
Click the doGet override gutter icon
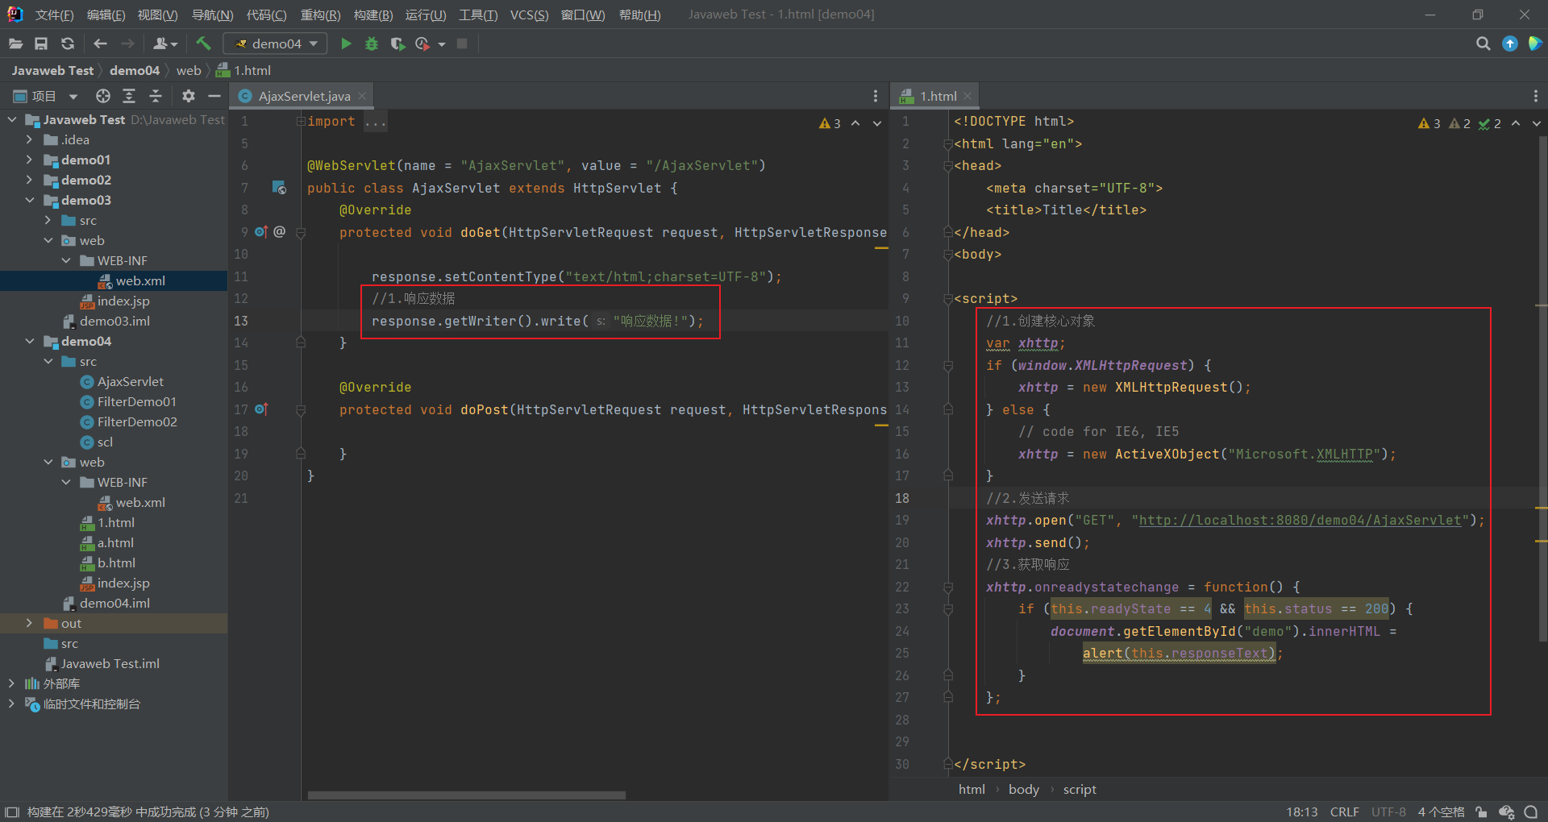261,232
